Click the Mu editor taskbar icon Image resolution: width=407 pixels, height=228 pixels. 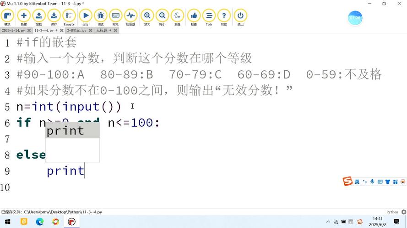pyautogui.click(x=71, y=222)
